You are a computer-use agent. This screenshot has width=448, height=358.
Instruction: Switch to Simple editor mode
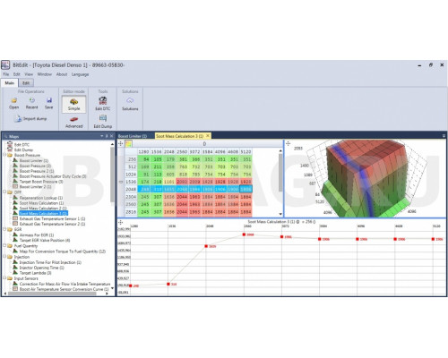click(73, 104)
